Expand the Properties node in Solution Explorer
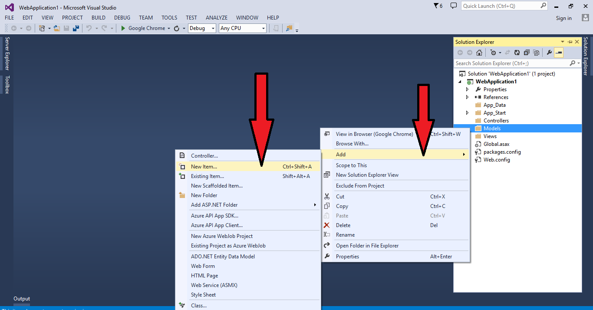The image size is (593, 310). (468, 89)
